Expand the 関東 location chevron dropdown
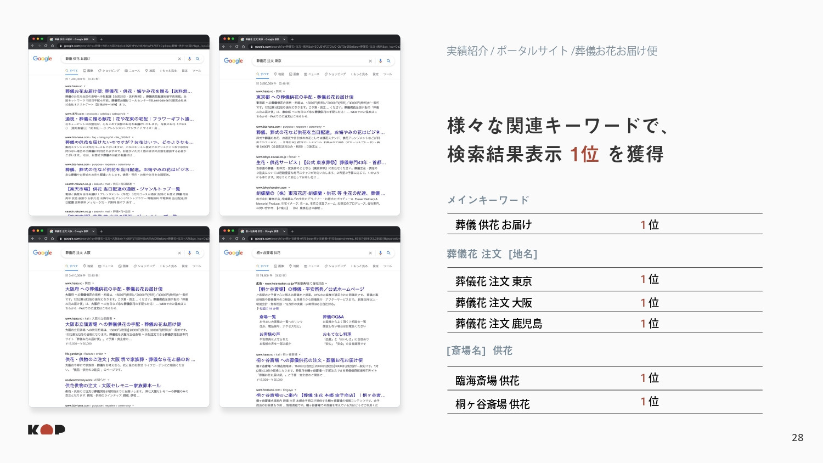The height and width of the screenshot is (463, 823). tap(284, 91)
